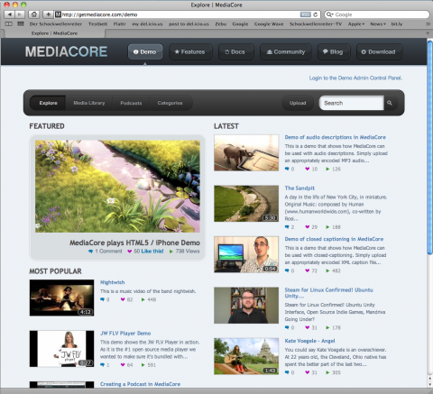Click the magnifier search submit icon
Image resolution: width=433 pixels, height=394 pixels.
(390, 103)
